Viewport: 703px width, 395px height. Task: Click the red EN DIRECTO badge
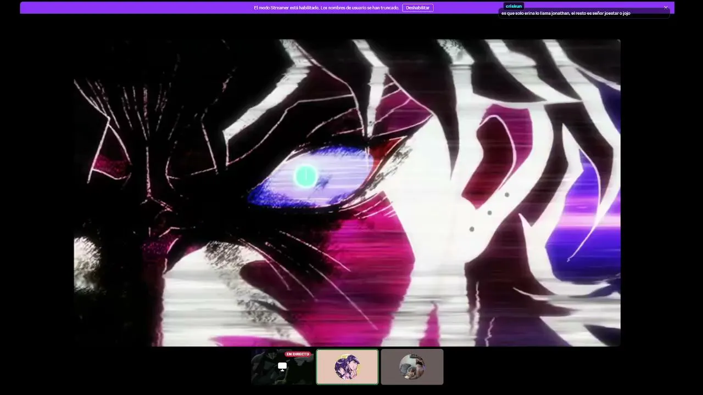pyautogui.click(x=298, y=354)
